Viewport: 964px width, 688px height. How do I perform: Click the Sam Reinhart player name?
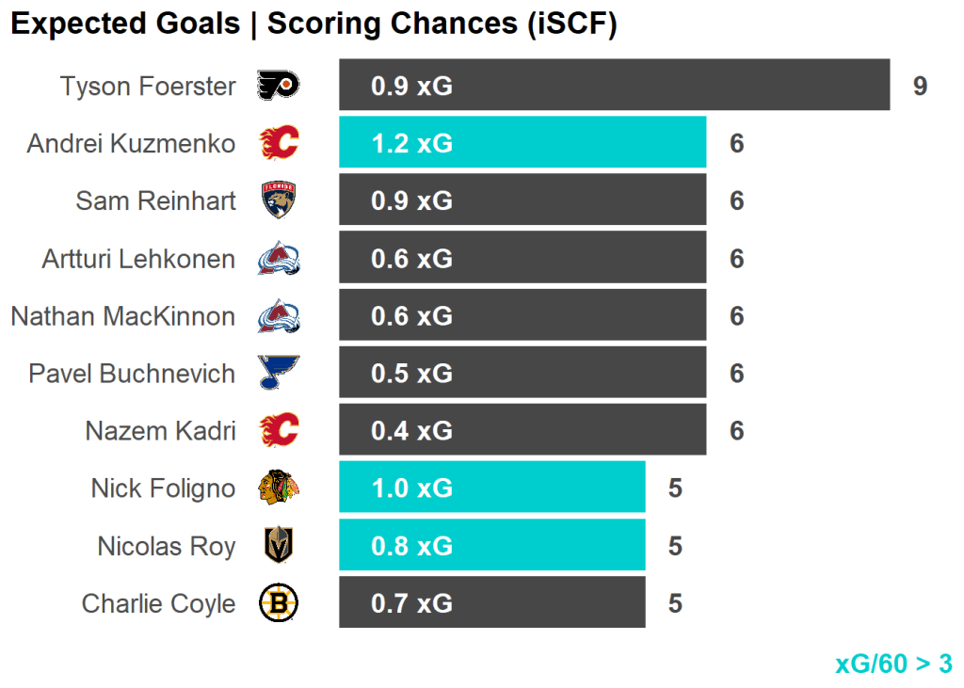[x=155, y=200]
